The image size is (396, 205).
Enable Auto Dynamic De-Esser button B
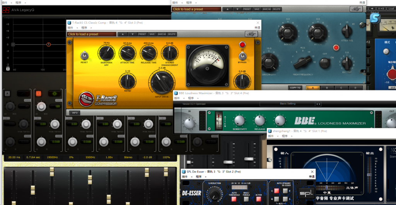point(285,191)
